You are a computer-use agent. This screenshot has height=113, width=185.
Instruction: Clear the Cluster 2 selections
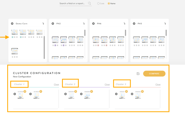[107, 85]
